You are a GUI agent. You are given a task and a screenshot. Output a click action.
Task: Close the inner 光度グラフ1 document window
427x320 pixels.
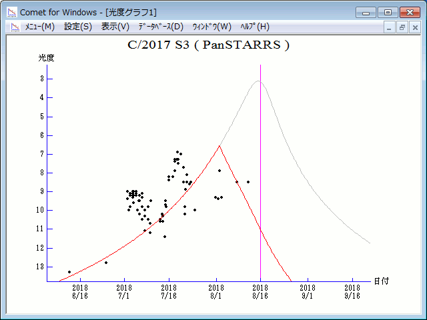tap(414, 27)
